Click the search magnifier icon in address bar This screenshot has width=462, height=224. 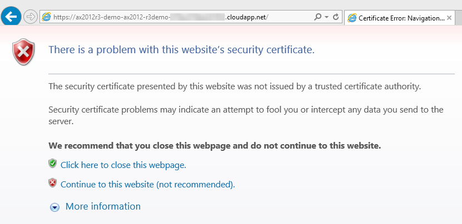[x=317, y=17]
